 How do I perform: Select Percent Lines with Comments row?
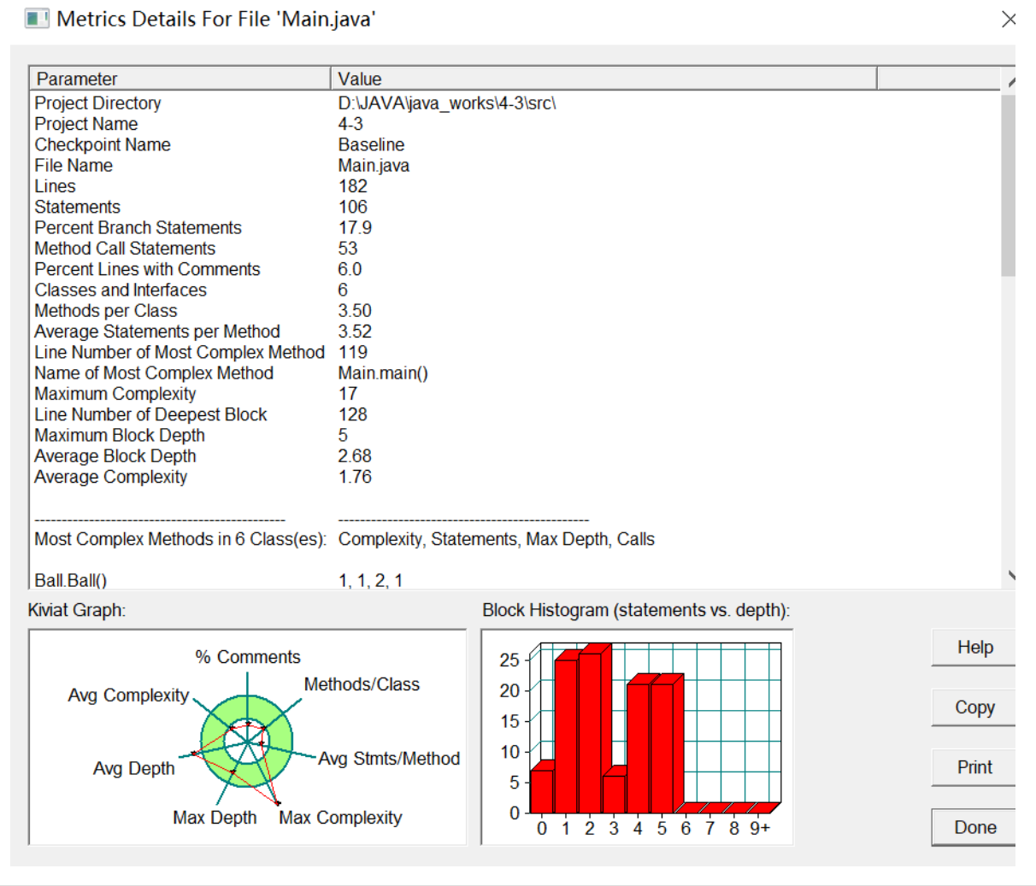tap(515, 269)
